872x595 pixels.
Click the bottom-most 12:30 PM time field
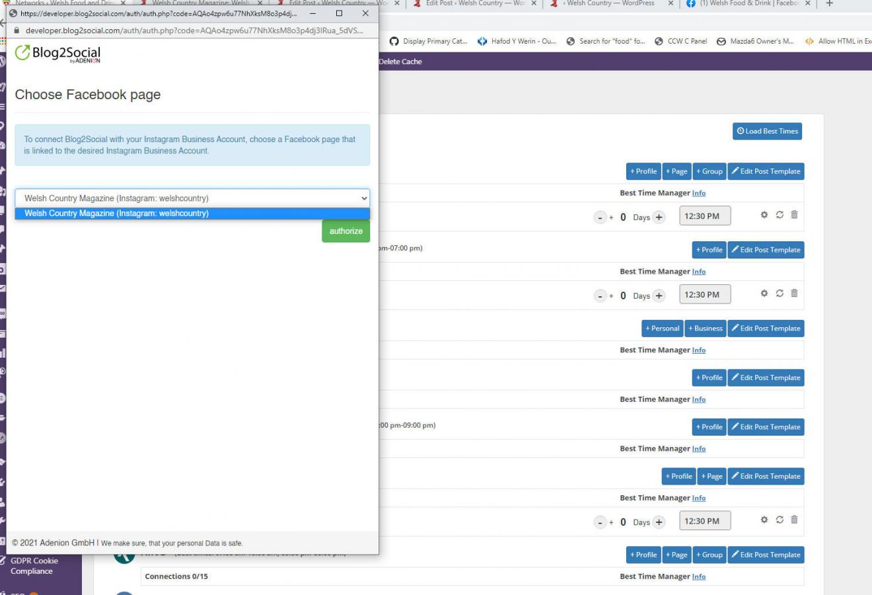point(705,521)
